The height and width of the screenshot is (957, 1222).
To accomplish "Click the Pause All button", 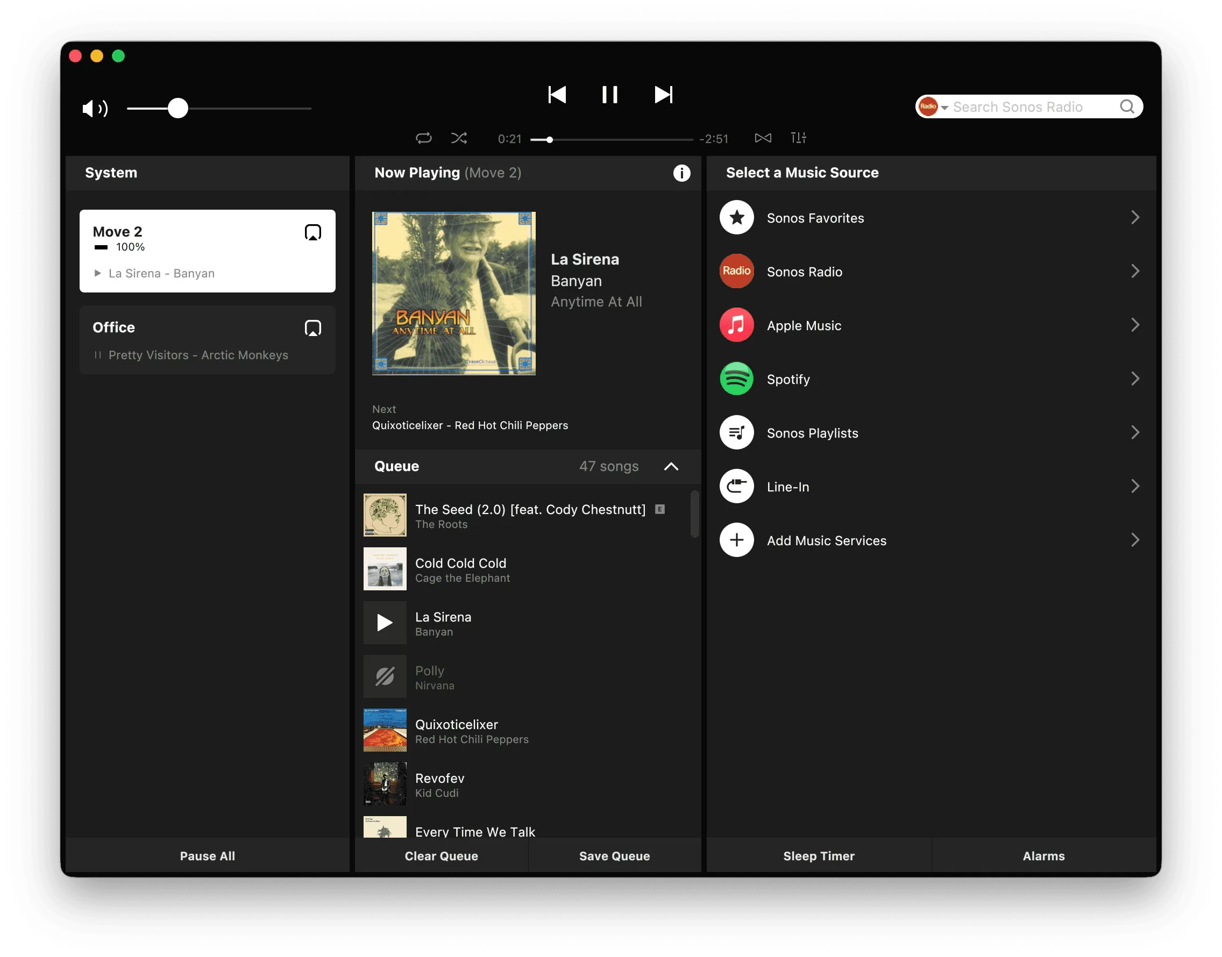I will click(x=208, y=855).
